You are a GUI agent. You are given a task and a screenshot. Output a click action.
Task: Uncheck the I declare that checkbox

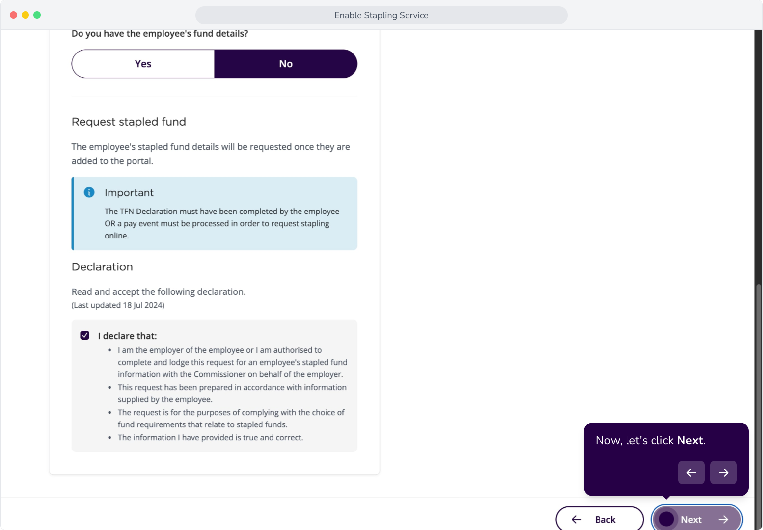85,335
